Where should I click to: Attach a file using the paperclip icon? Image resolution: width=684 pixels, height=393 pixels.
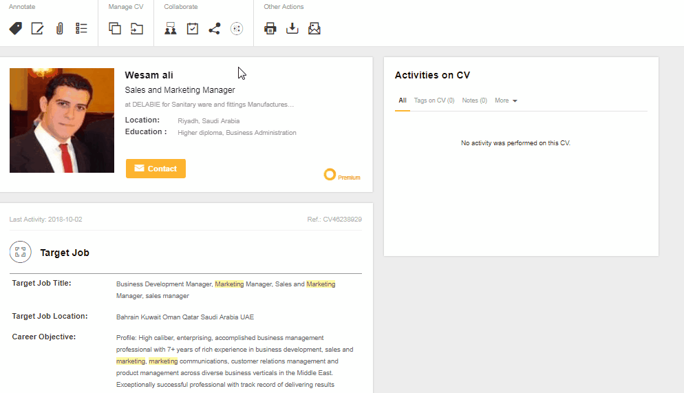click(60, 29)
